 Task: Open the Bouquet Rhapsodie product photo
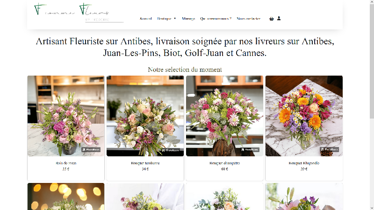304,116
